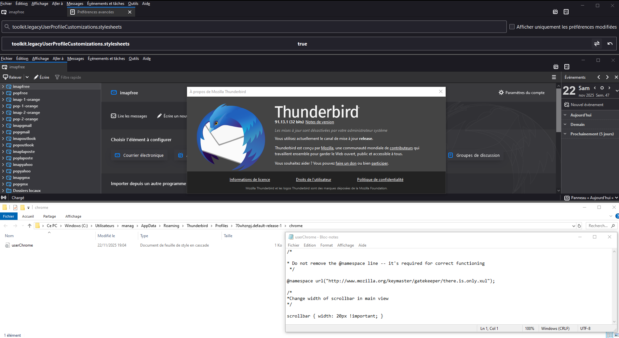Toggle the Filtre rapide funnel button

(x=68, y=77)
